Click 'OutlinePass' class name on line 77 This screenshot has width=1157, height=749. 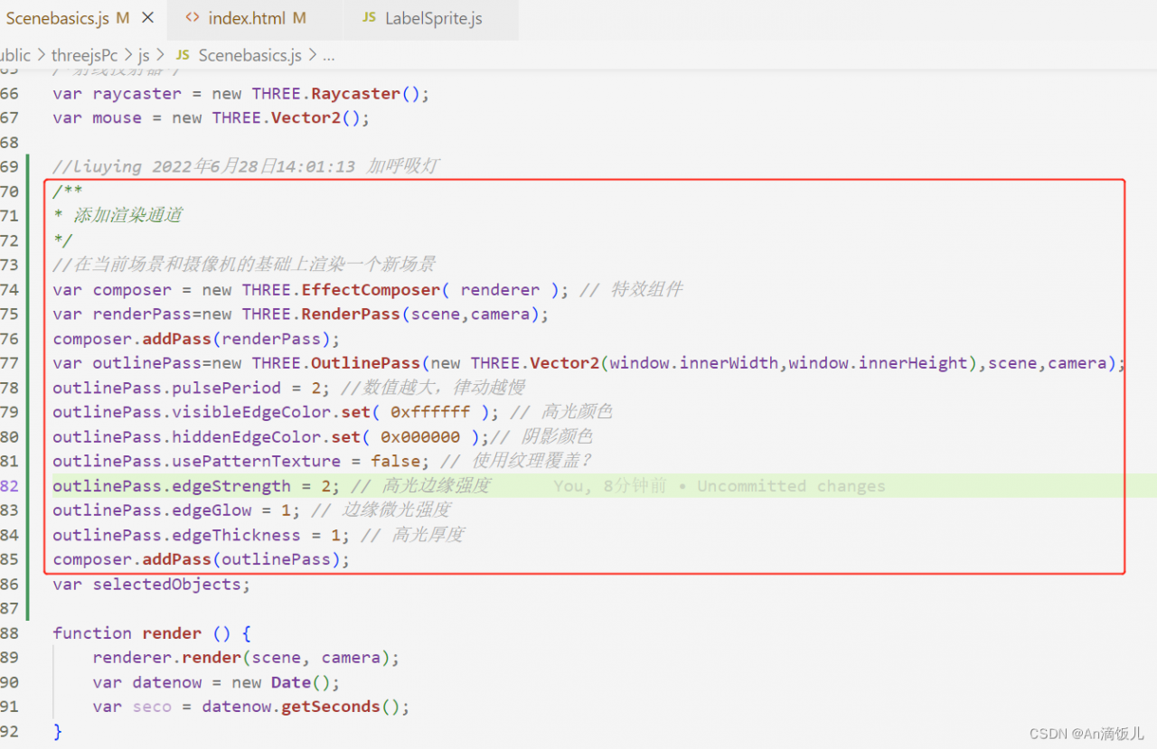coord(366,363)
